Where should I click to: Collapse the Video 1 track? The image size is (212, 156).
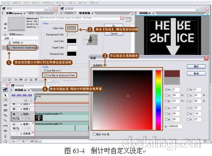pos(21,114)
